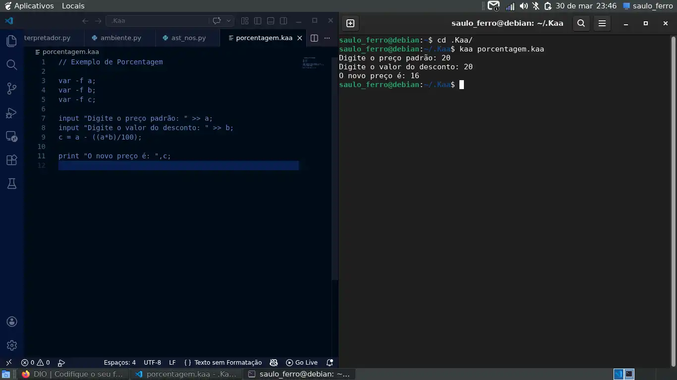
Task: Open editor more actions ellipsis menu
Action: click(327, 38)
